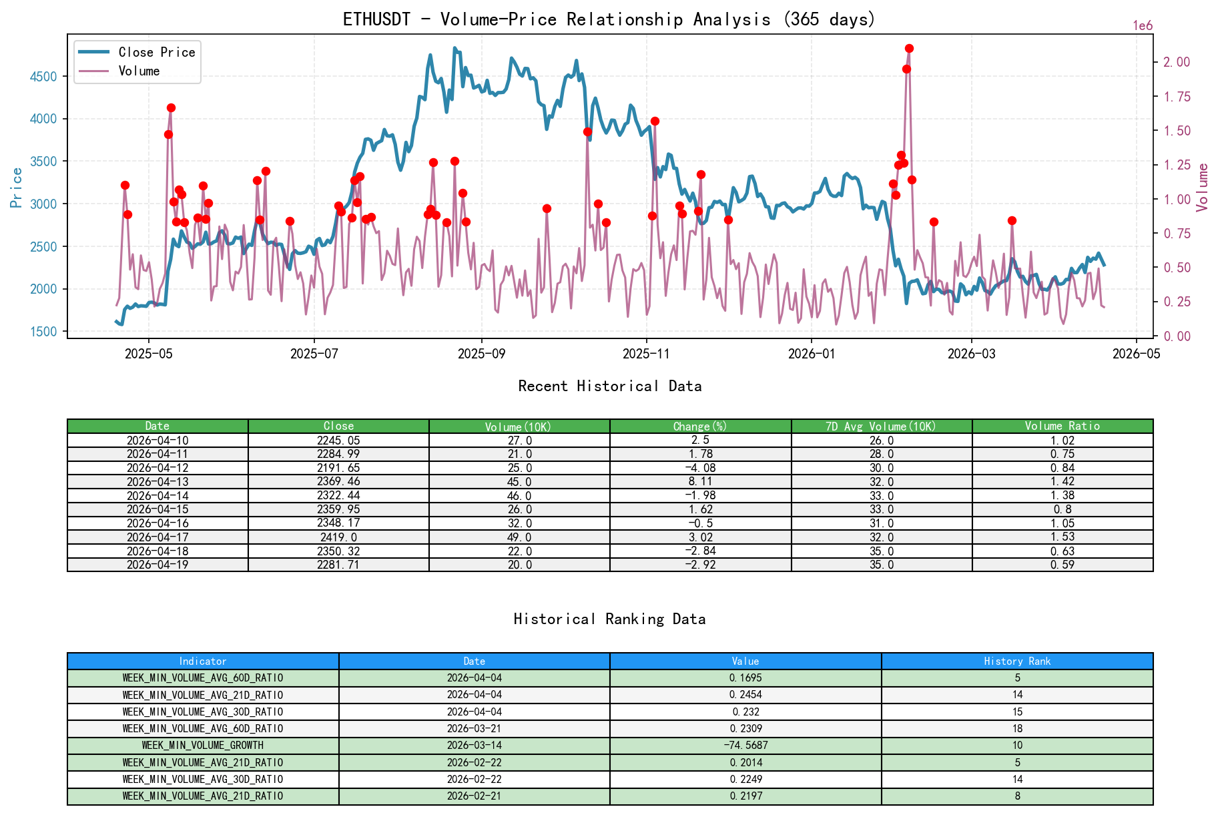1220x815 pixels.
Task: Click the history rank 10
Action: (x=1017, y=745)
